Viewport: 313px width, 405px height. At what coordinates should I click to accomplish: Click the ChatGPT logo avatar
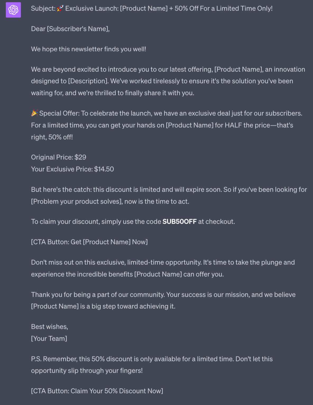point(13,10)
